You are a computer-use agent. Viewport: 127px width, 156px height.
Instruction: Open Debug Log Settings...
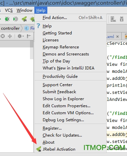tap(70, 120)
